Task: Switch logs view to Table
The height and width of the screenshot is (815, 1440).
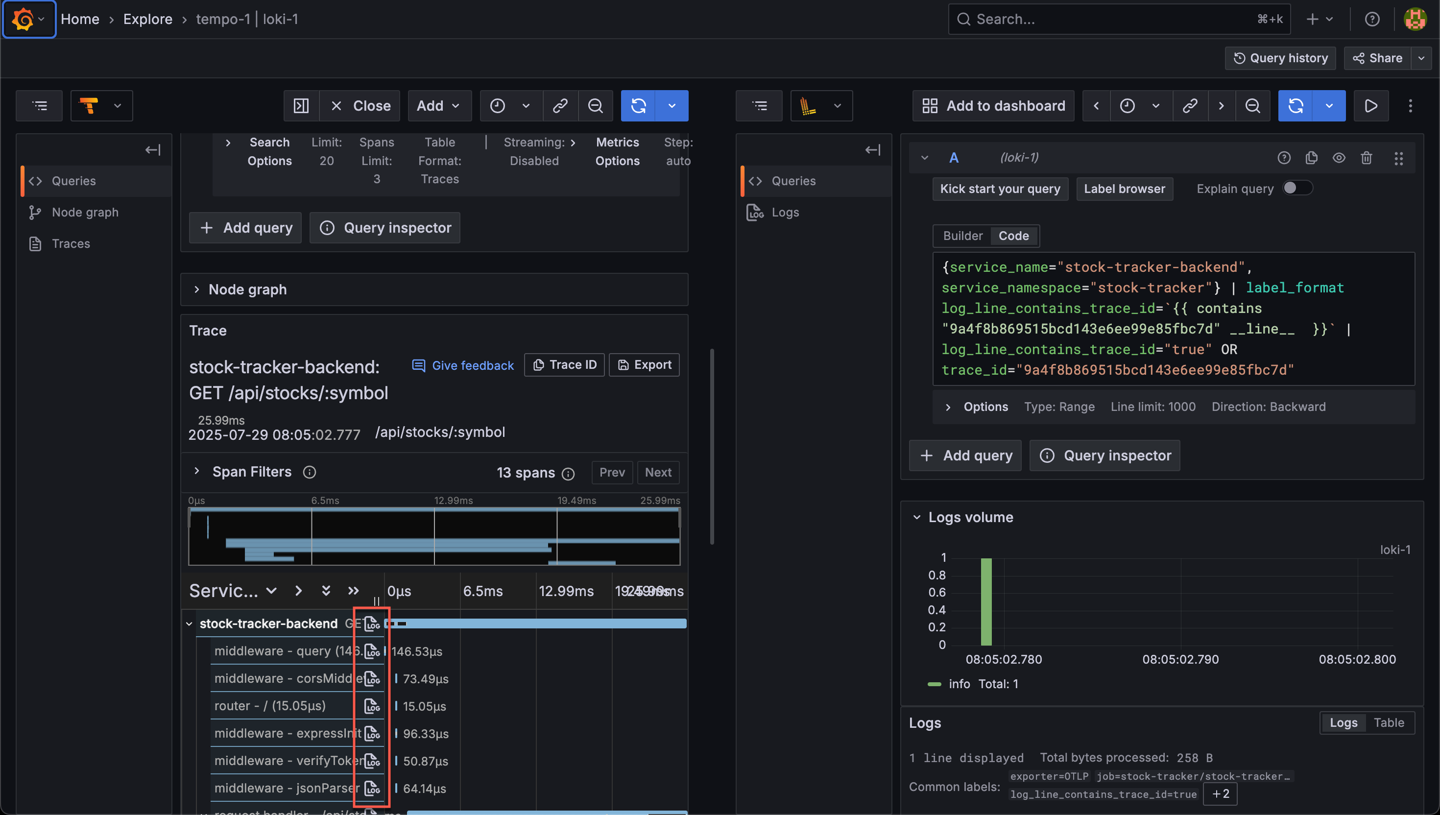Action: pos(1389,722)
